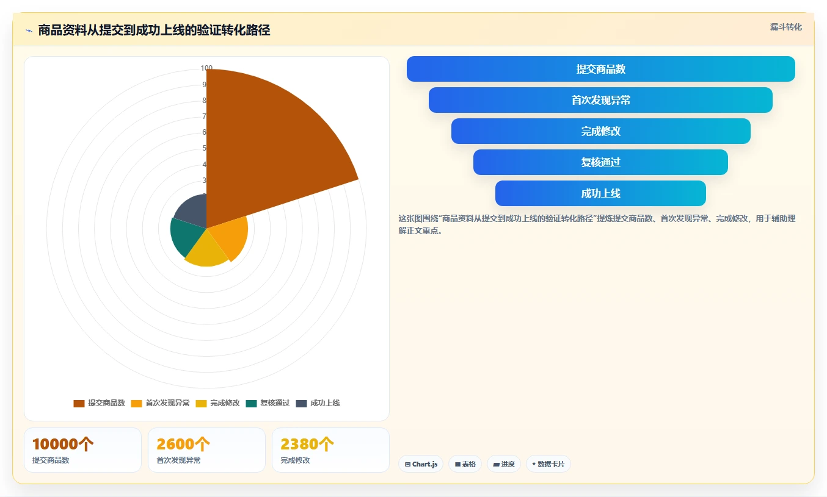827x497 pixels.
Task: Toggle 提交商品数 legend swatch
Action: click(x=79, y=403)
